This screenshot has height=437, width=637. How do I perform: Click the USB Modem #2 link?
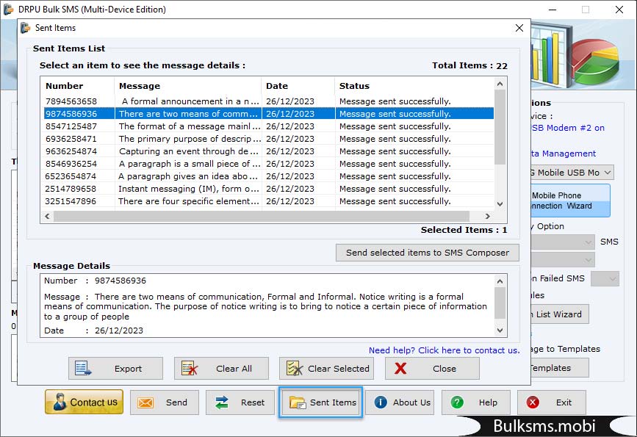(568, 128)
